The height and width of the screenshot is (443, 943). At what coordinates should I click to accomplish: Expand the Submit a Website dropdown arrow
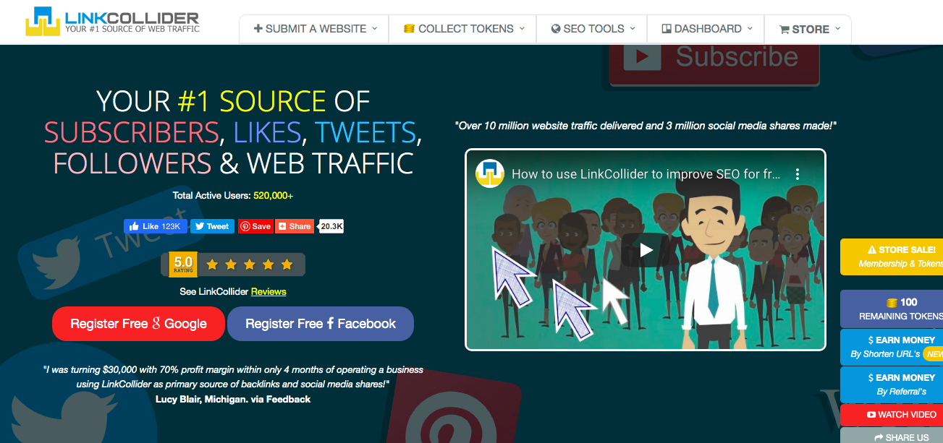pyautogui.click(x=375, y=29)
